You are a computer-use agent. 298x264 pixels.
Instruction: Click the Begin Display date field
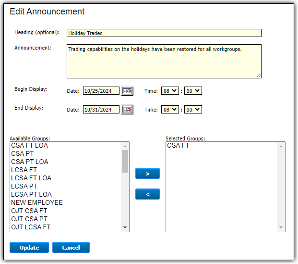point(101,91)
